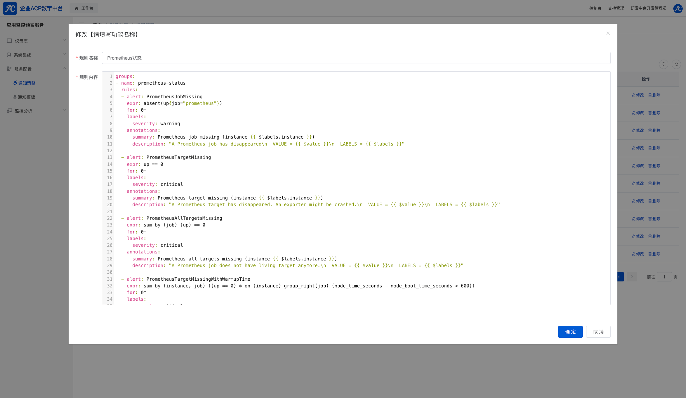Close the edit dialog with the X

point(608,33)
